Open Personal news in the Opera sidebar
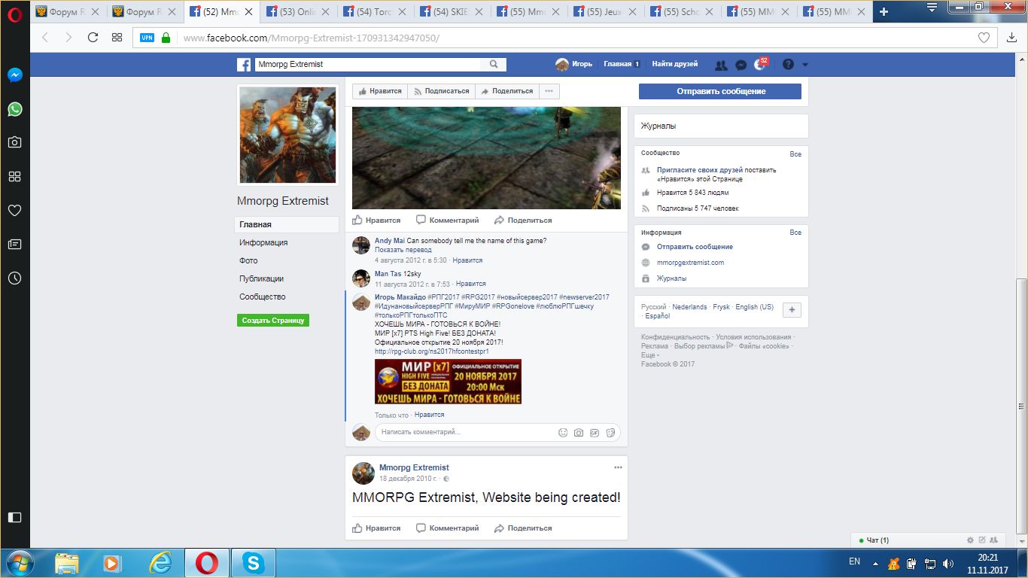1028x578 pixels. pyautogui.click(x=14, y=244)
